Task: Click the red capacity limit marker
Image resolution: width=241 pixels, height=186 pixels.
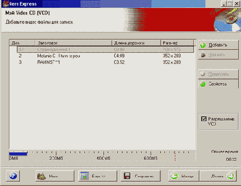Action: [175, 156]
